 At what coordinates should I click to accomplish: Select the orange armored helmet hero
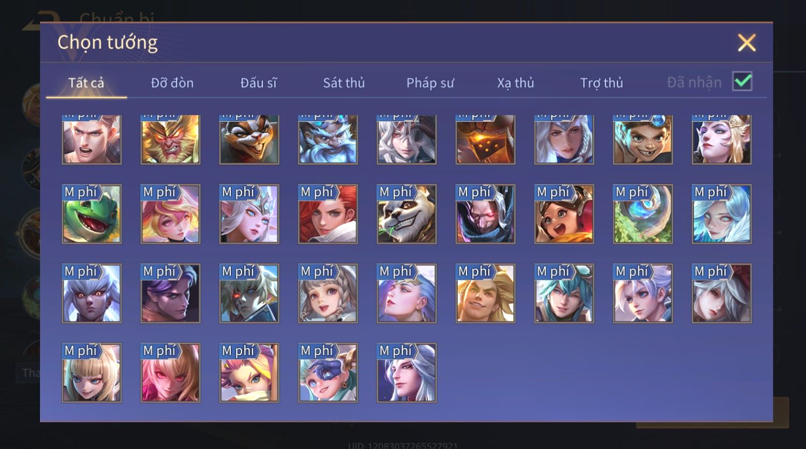(485, 139)
